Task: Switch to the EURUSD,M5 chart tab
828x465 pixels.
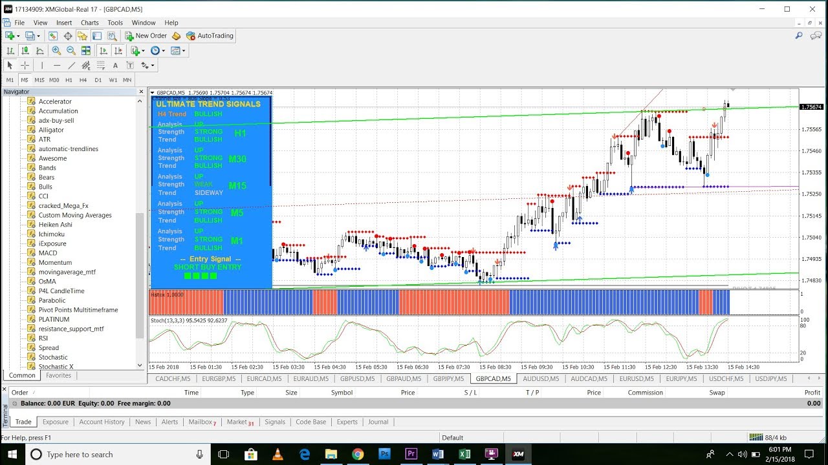Action: click(636, 379)
